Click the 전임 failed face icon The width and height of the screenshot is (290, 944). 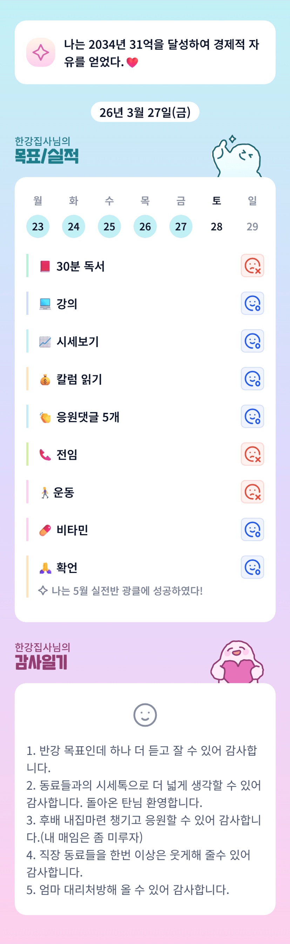(x=252, y=454)
